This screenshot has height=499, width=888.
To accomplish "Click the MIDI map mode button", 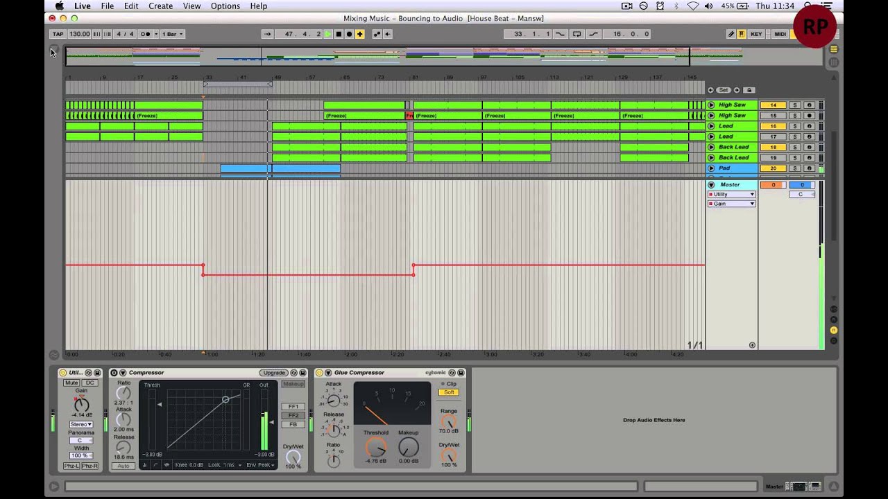I will tap(780, 34).
